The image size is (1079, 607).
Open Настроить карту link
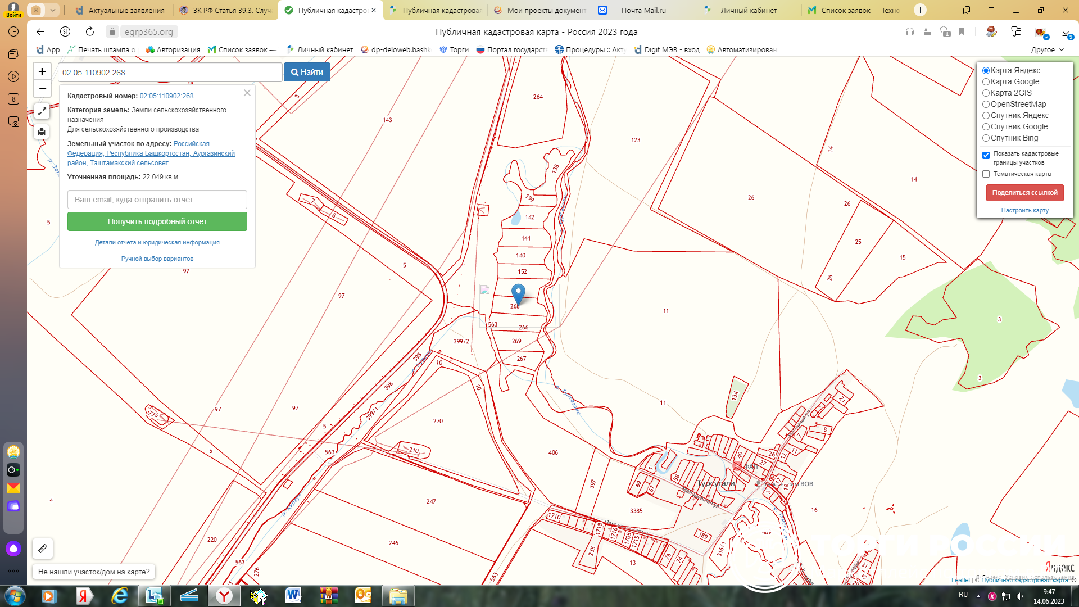(1024, 210)
